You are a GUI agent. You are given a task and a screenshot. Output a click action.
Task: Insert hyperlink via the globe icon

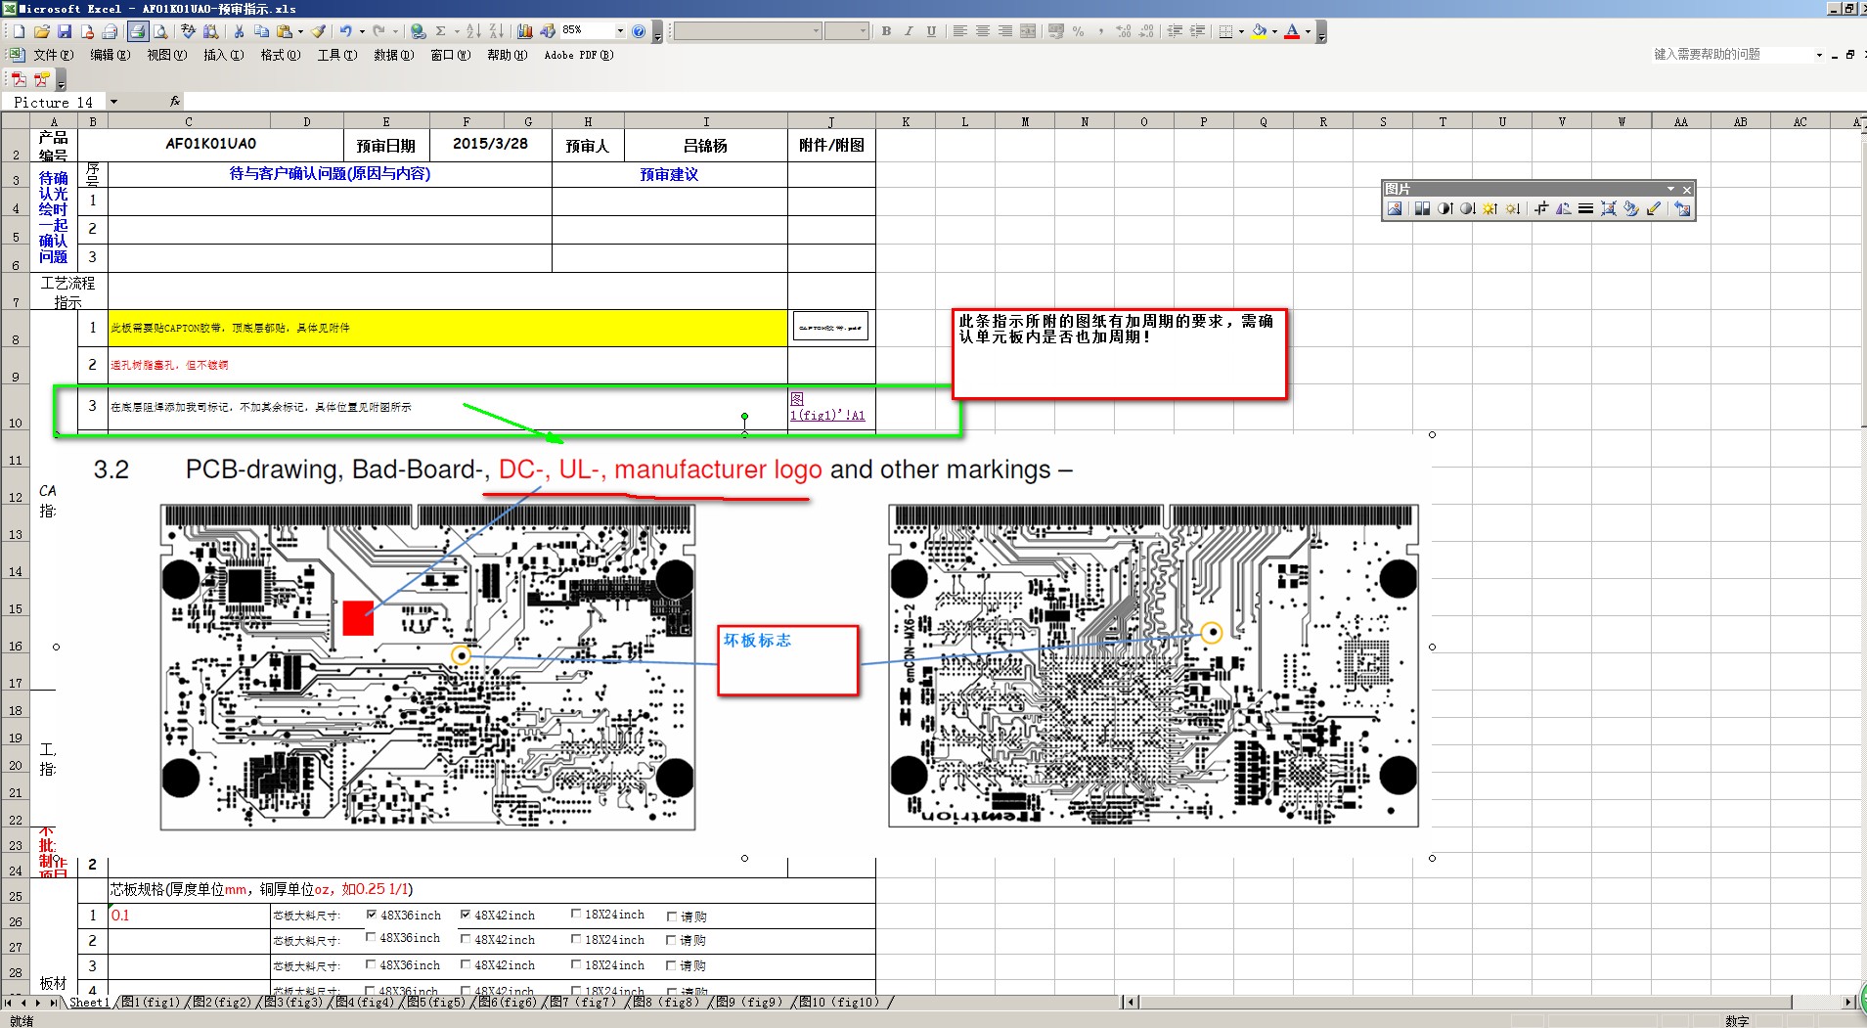(x=418, y=31)
